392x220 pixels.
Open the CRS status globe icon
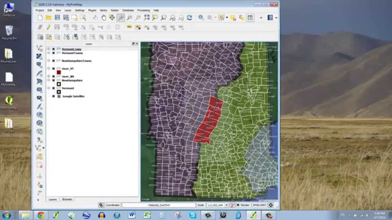tap(271, 205)
